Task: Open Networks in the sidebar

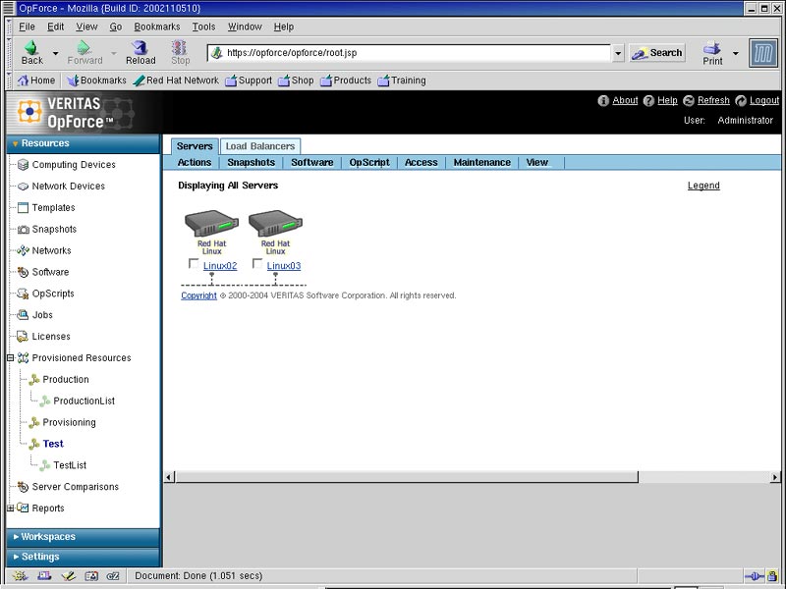Action: (x=51, y=250)
